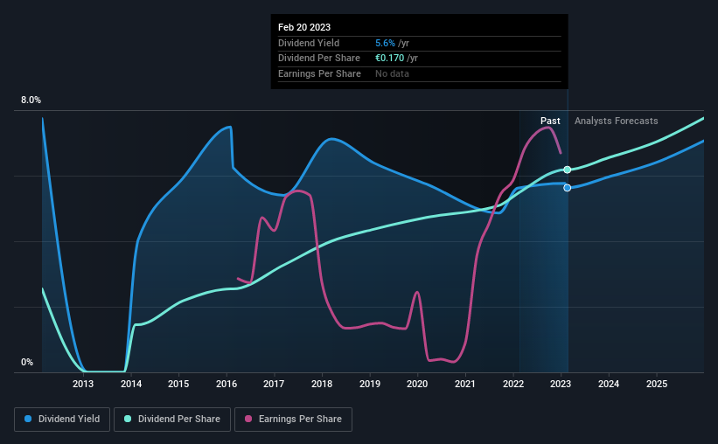
Task: Click the blue data point marker at 2023
Action: pyautogui.click(x=568, y=188)
